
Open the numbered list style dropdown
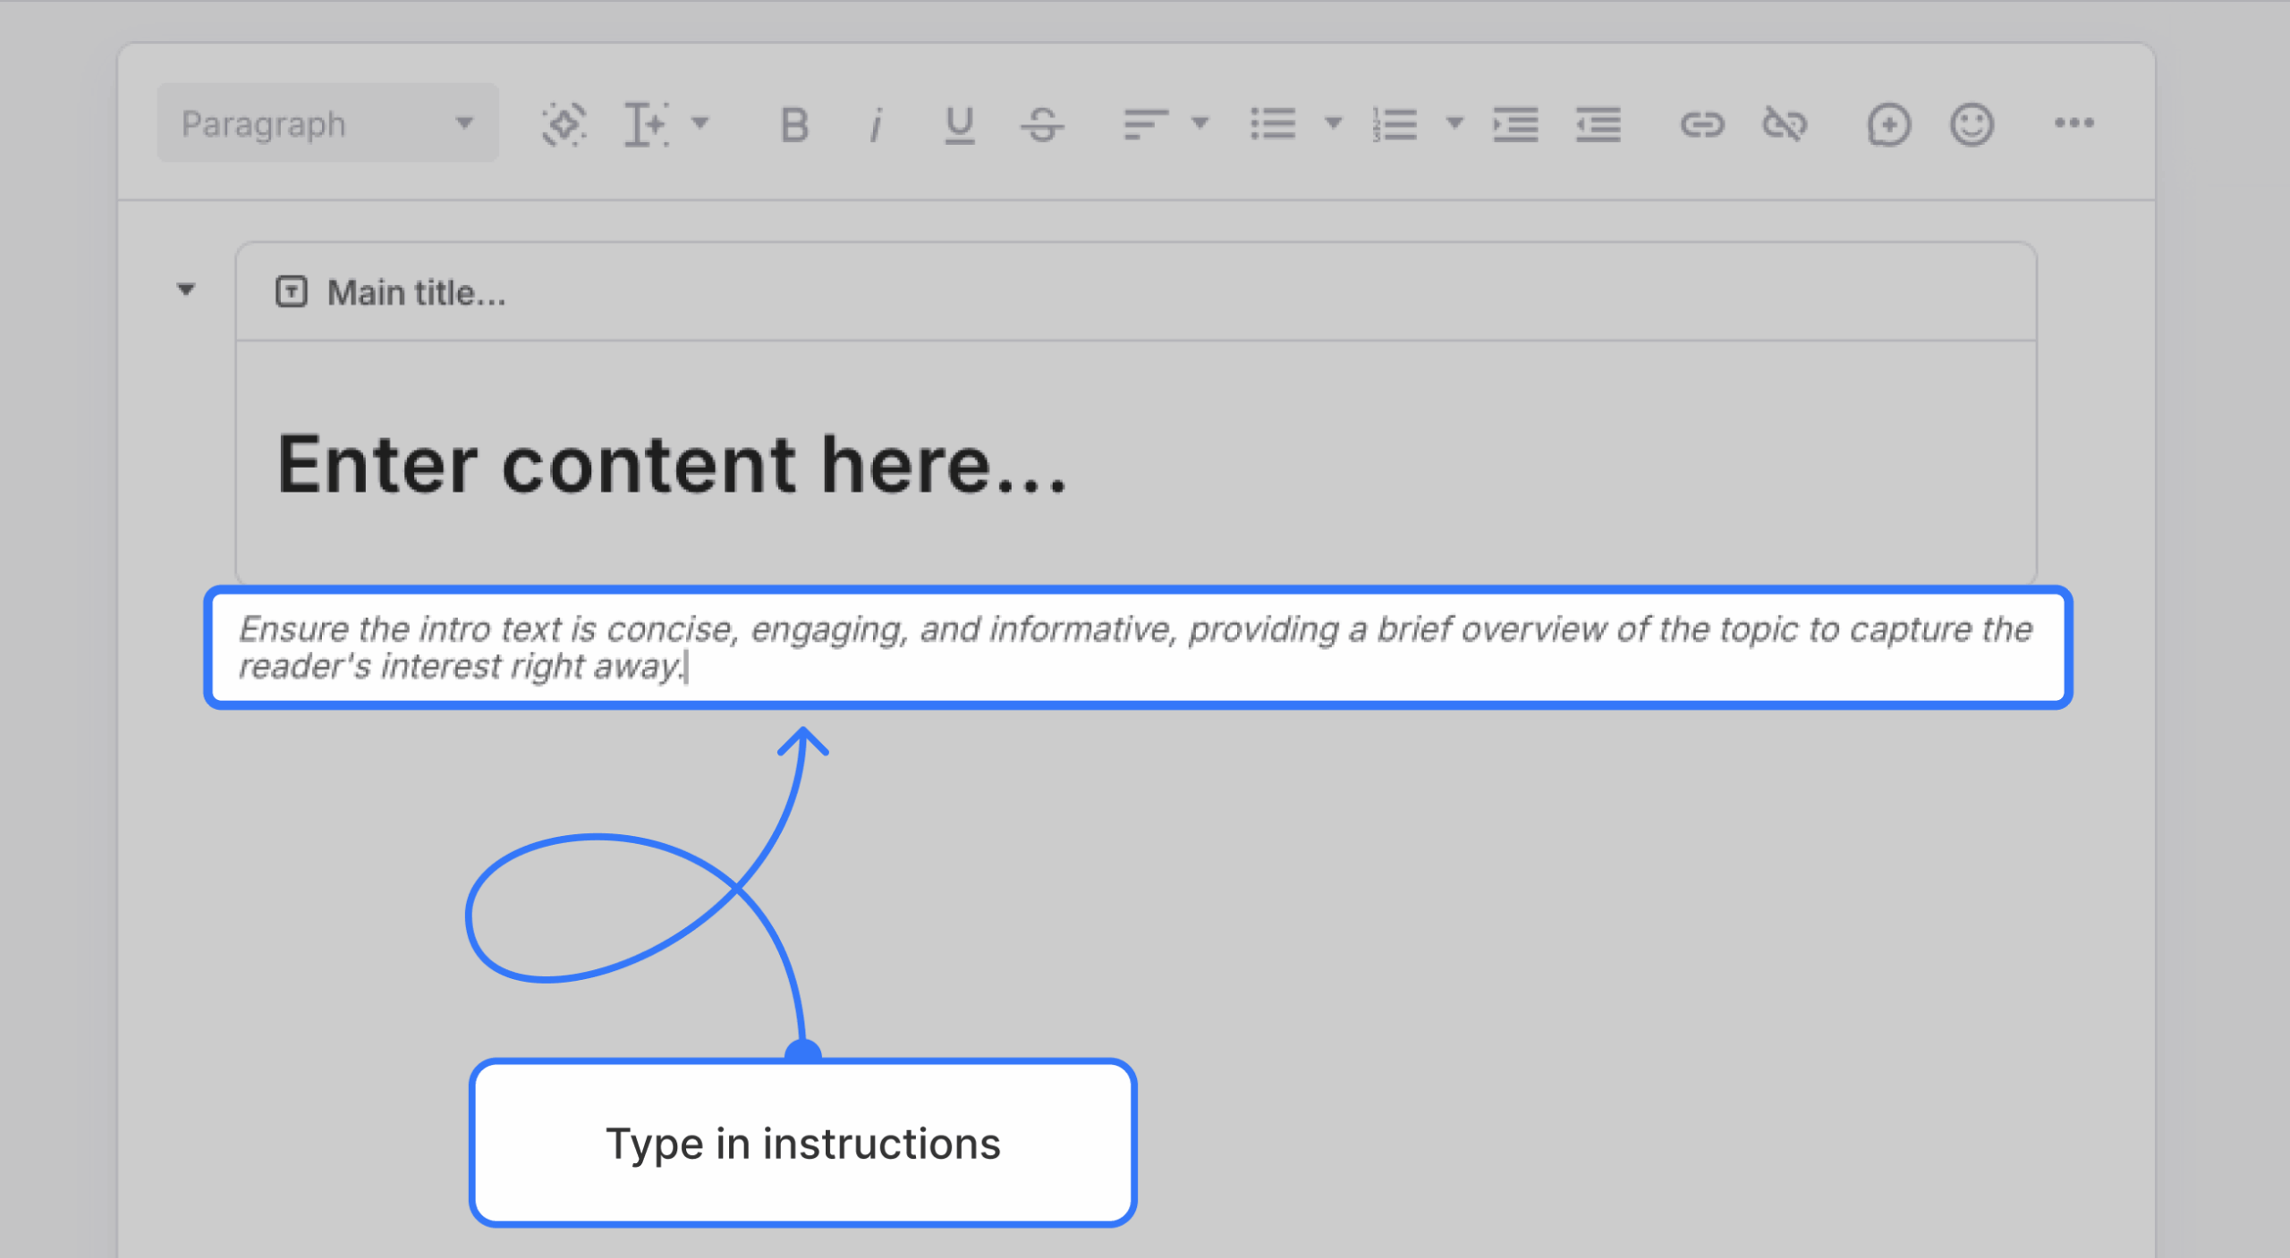(1456, 124)
